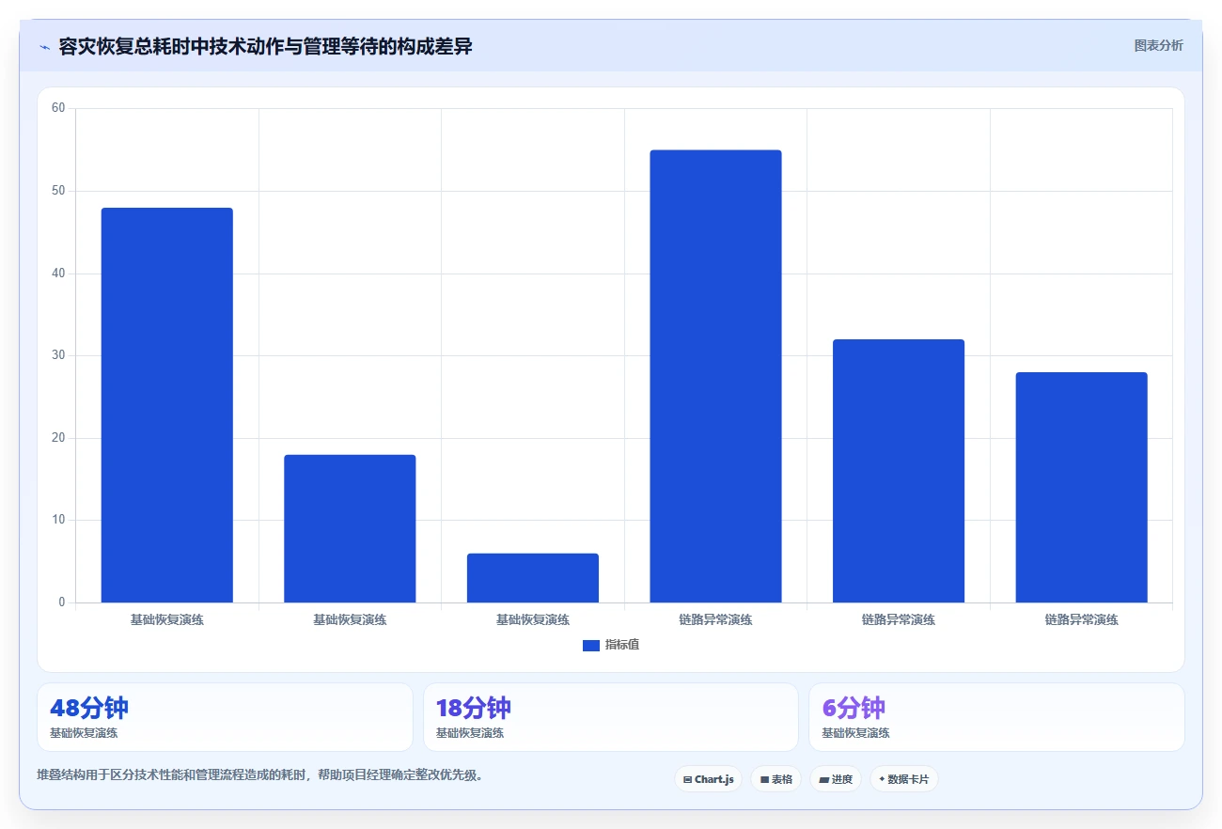Toggle the 指标值 legend color swatch
The image size is (1222, 829).
591,646
